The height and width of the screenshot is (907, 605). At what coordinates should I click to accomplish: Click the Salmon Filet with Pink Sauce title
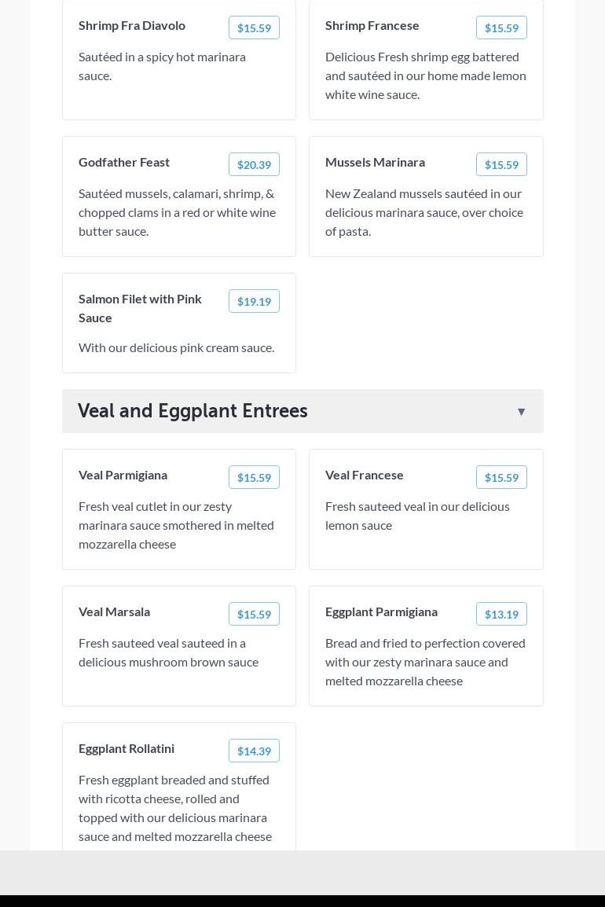[x=140, y=308]
